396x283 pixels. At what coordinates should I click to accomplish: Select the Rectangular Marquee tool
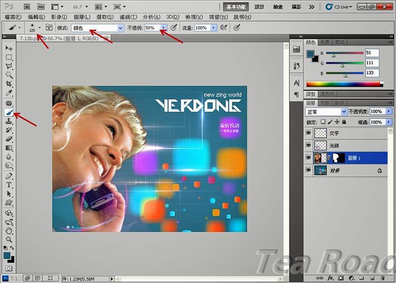click(x=9, y=57)
